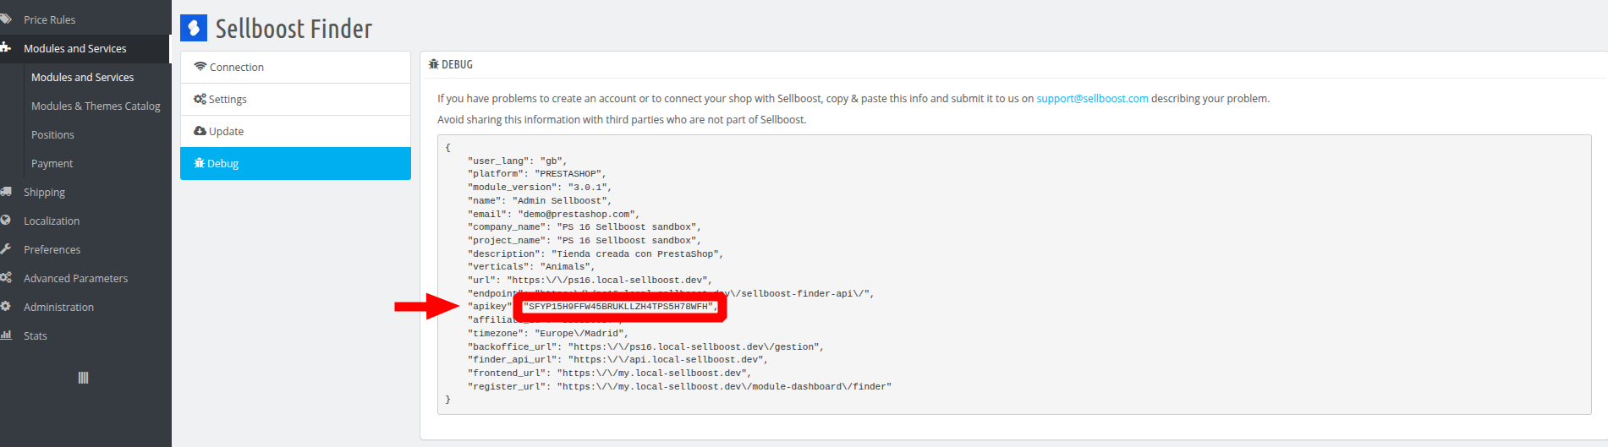This screenshot has height=447, width=1608.
Task: Click the Price Rules tag icon
Action: (x=6, y=19)
